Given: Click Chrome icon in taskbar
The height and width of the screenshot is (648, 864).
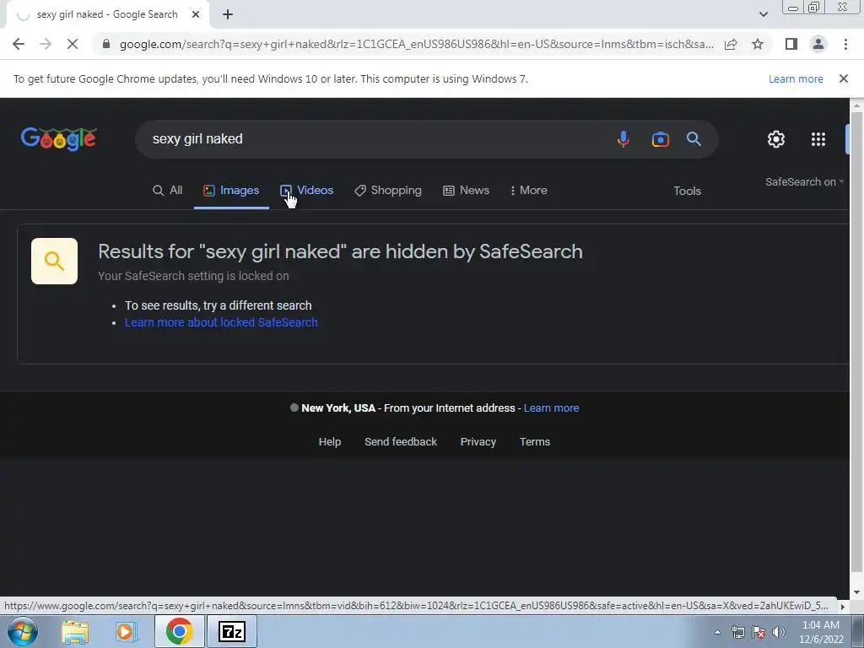Looking at the screenshot, I should click(x=179, y=631).
